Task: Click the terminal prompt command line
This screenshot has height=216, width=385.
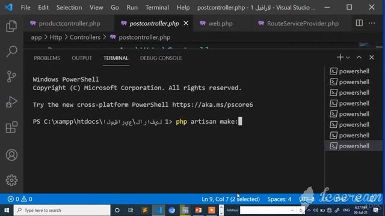Action: [138, 121]
